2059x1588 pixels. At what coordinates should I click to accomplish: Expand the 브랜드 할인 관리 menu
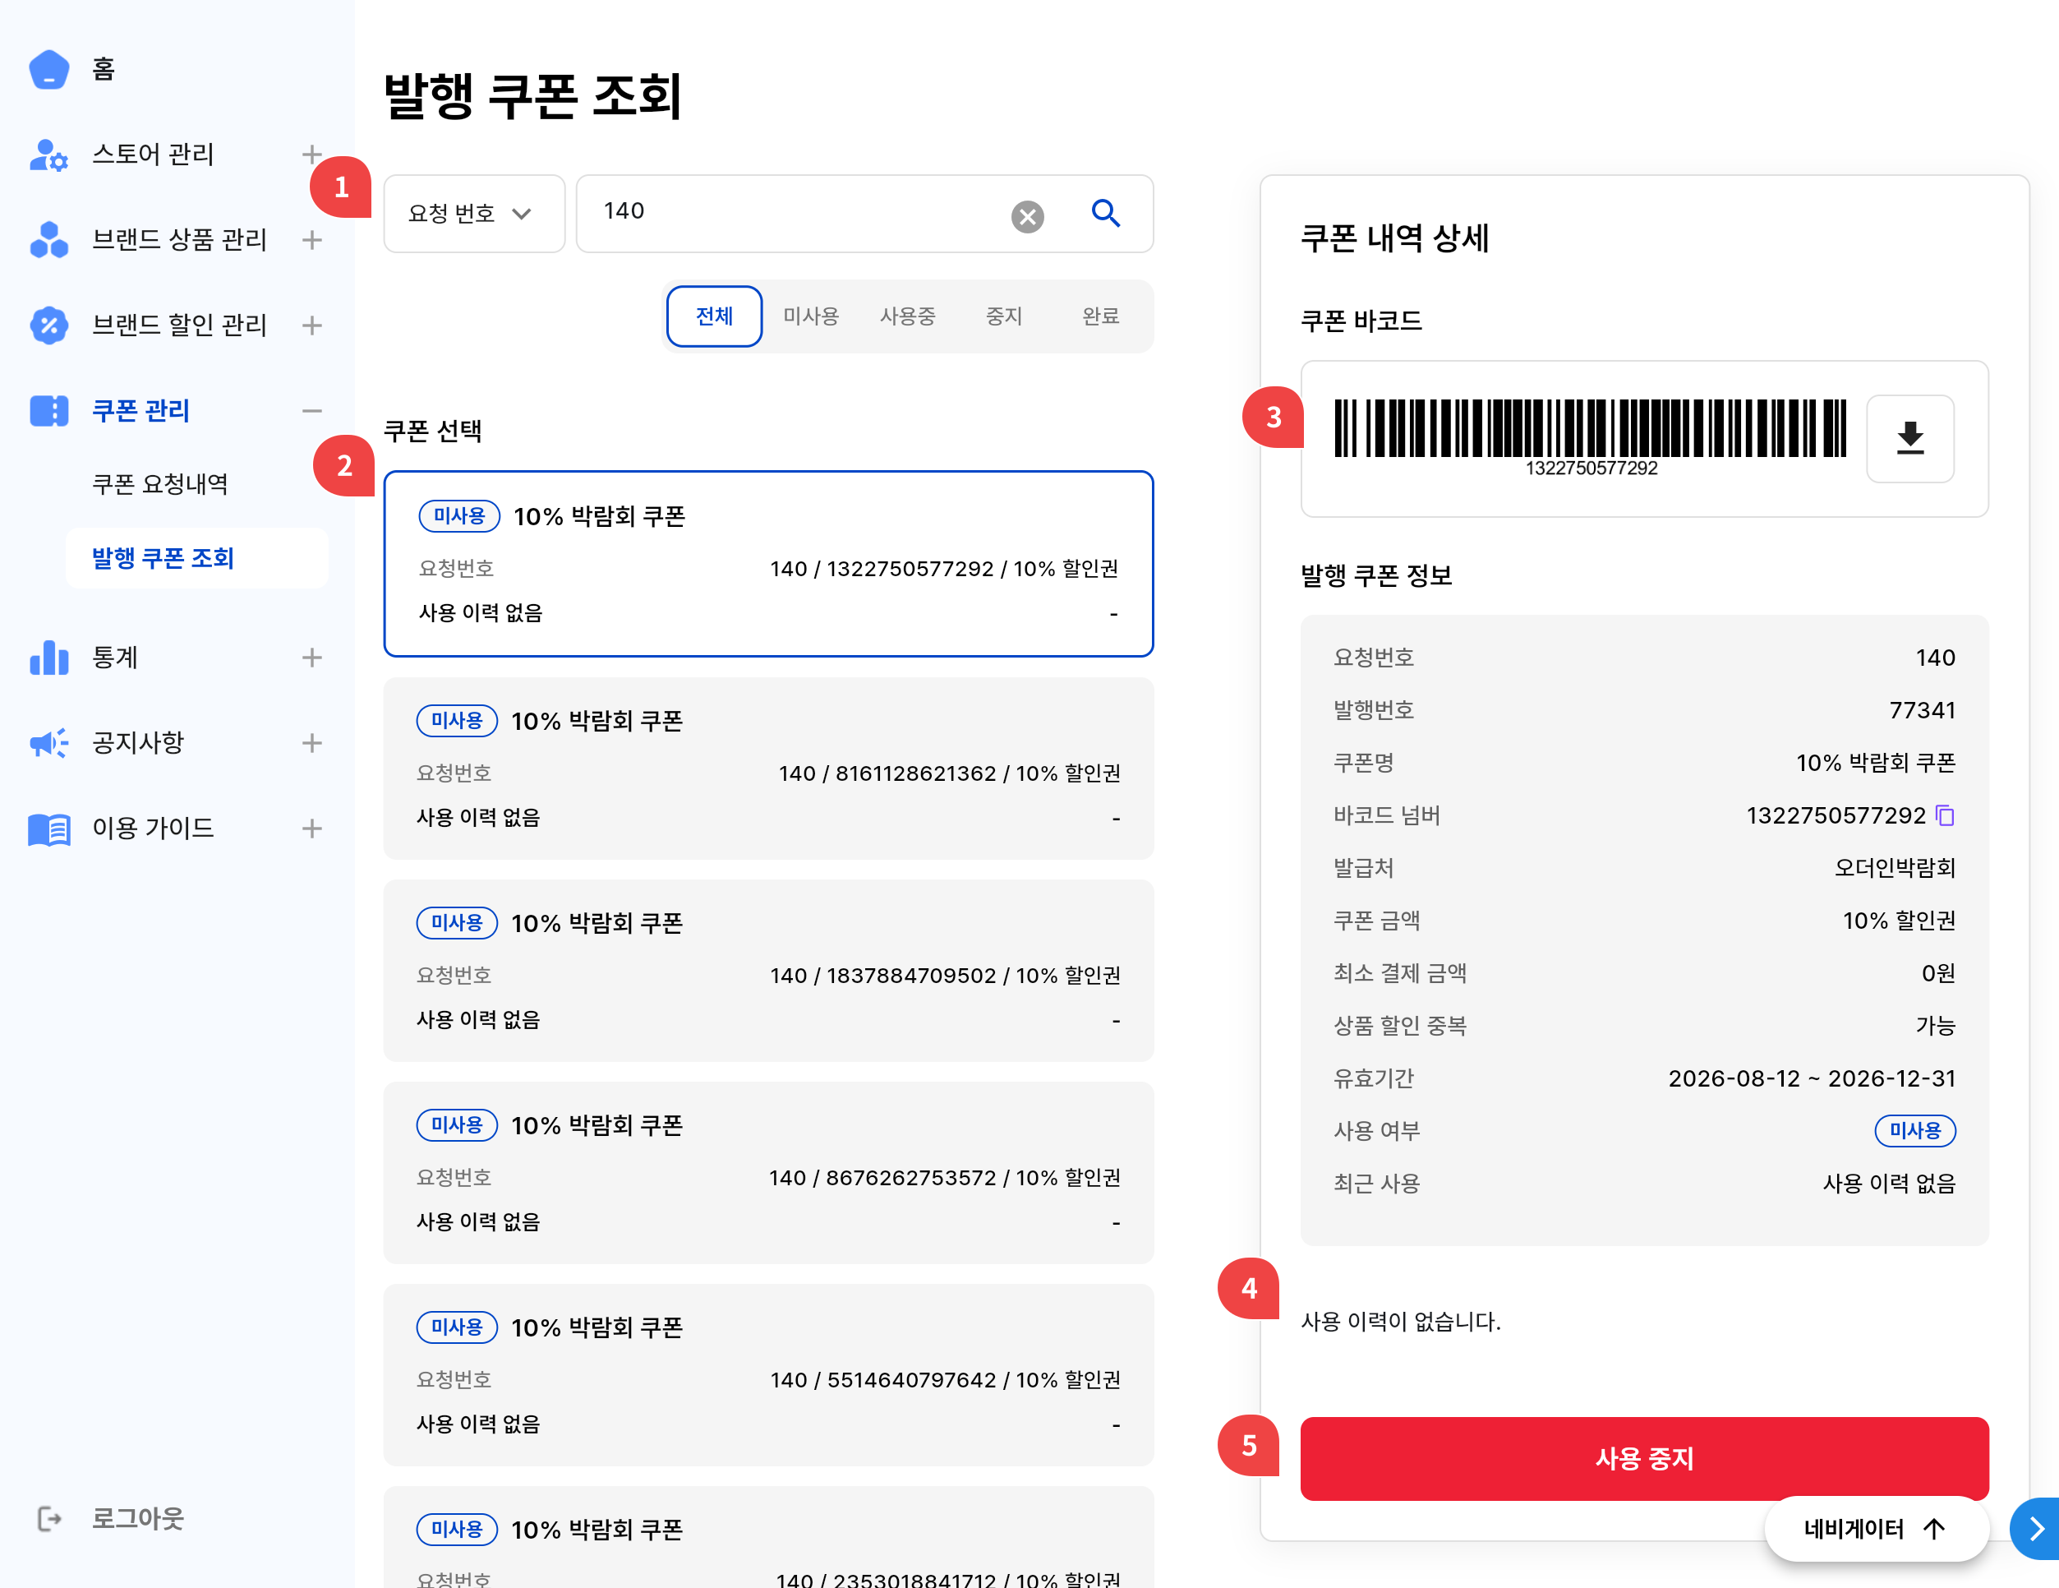point(312,325)
